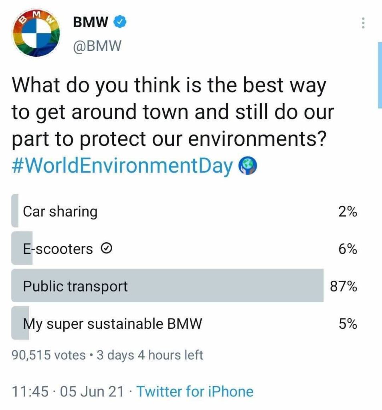Viewport: 382px width, 410px height.
Task: Click the blue verified badge beside BMW
Action: click(120, 22)
